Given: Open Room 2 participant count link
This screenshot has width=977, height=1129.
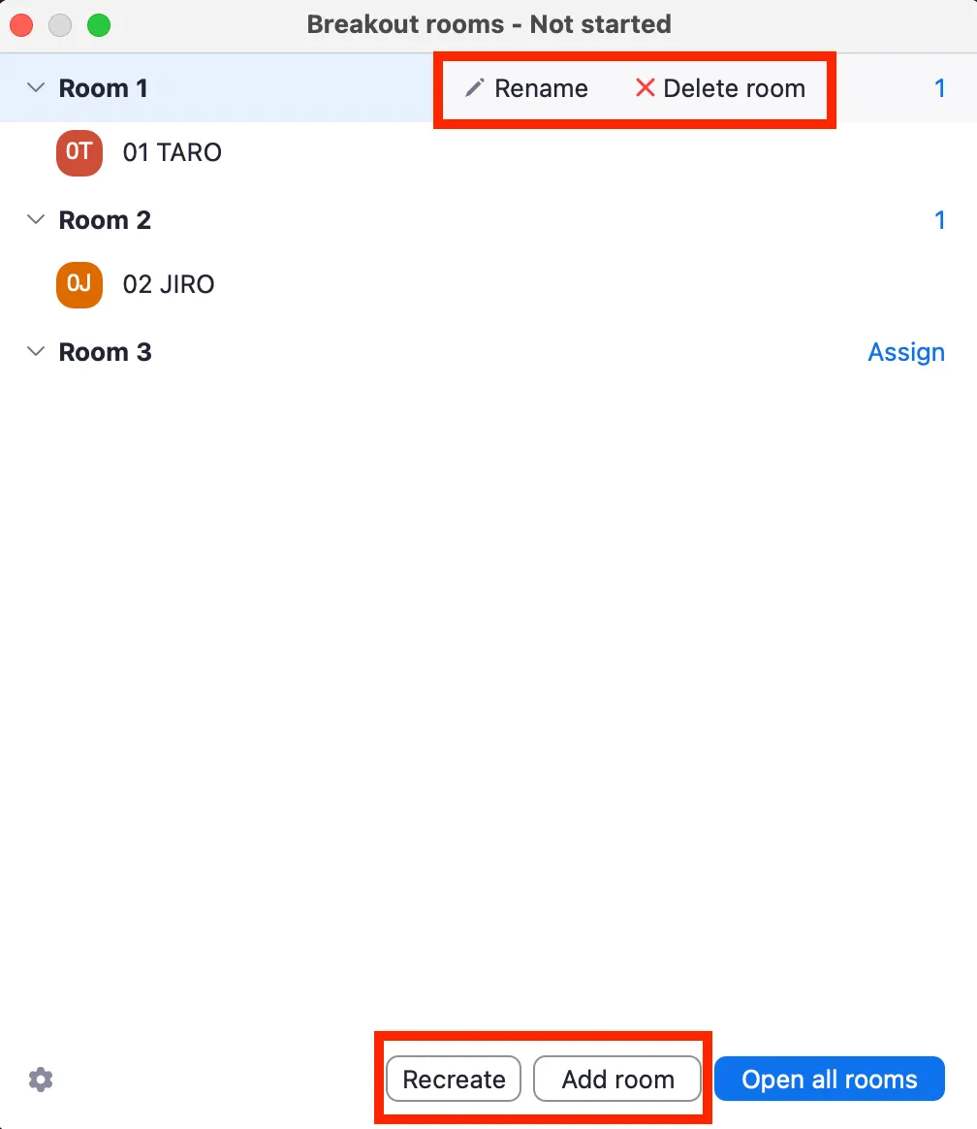Looking at the screenshot, I should point(939,219).
